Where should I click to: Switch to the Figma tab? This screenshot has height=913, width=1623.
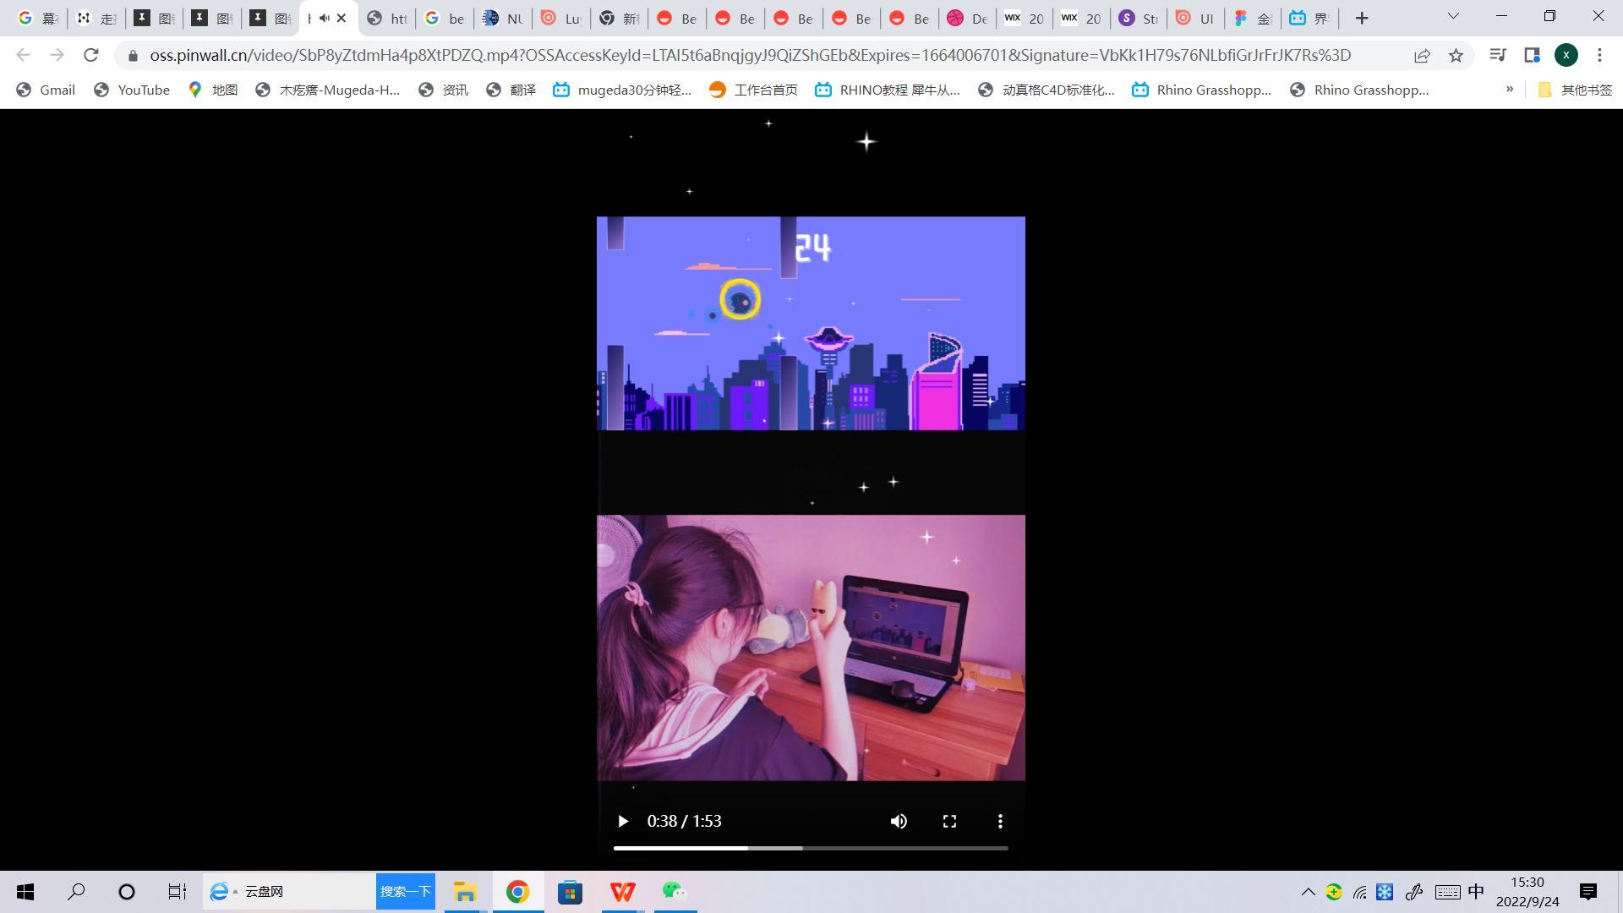[1252, 18]
